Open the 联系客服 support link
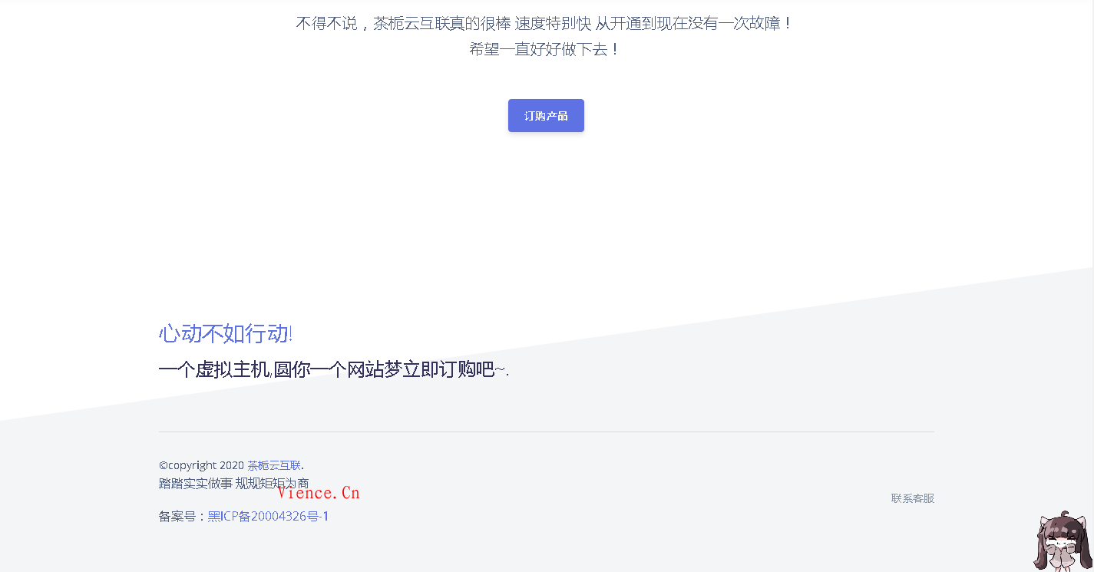 (912, 498)
